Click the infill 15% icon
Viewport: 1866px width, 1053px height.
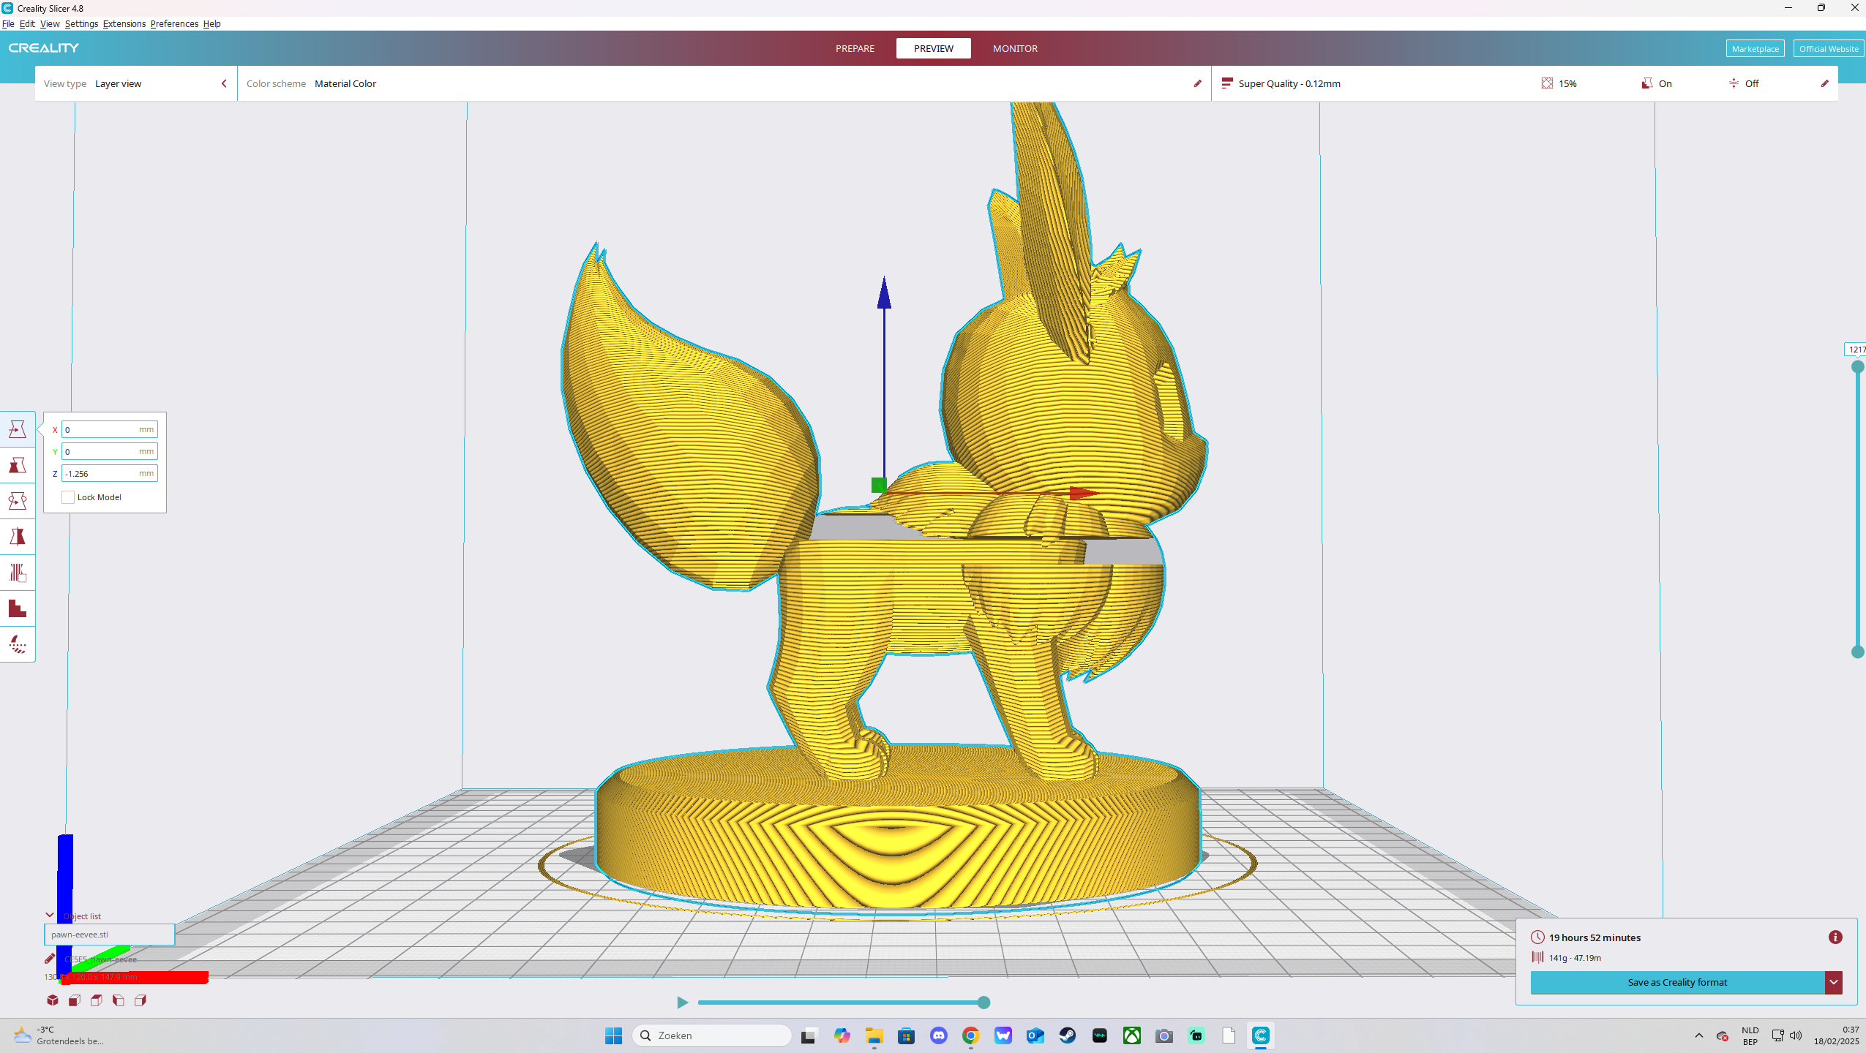click(x=1547, y=83)
